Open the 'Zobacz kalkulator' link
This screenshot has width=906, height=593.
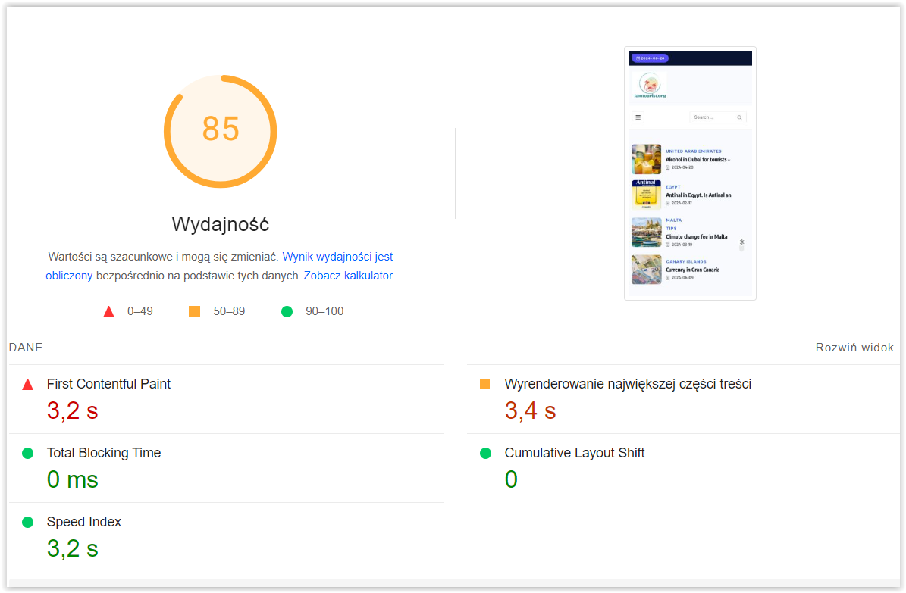tap(348, 276)
